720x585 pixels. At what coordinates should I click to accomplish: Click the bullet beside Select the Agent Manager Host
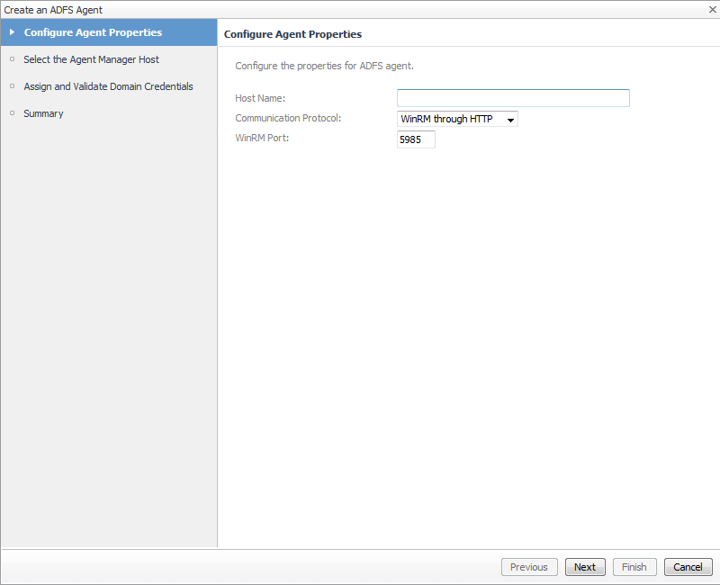[12, 59]
